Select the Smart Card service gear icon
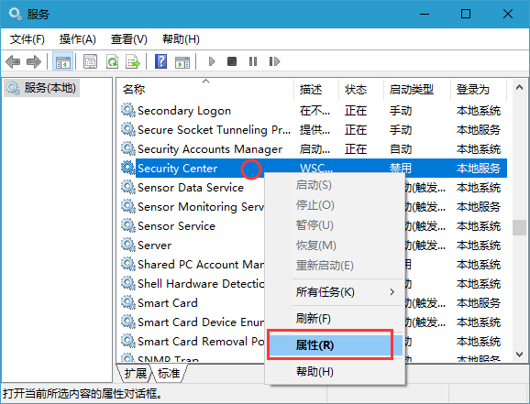The height and width of the screenshot is (404, 530). 128,302
